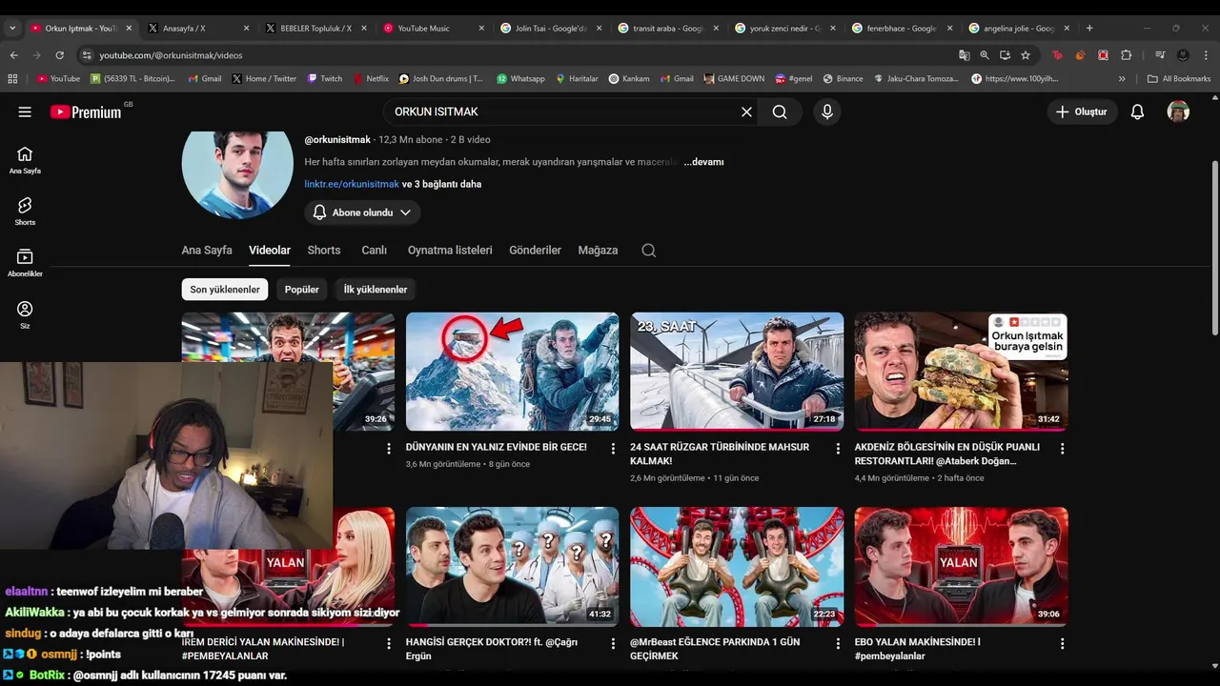Select Popüler filter chip
The image size is (1220, 686).
pos(302,290)
